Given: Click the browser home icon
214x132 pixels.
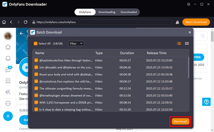Looking at the screenshot, I should [4, 22].
